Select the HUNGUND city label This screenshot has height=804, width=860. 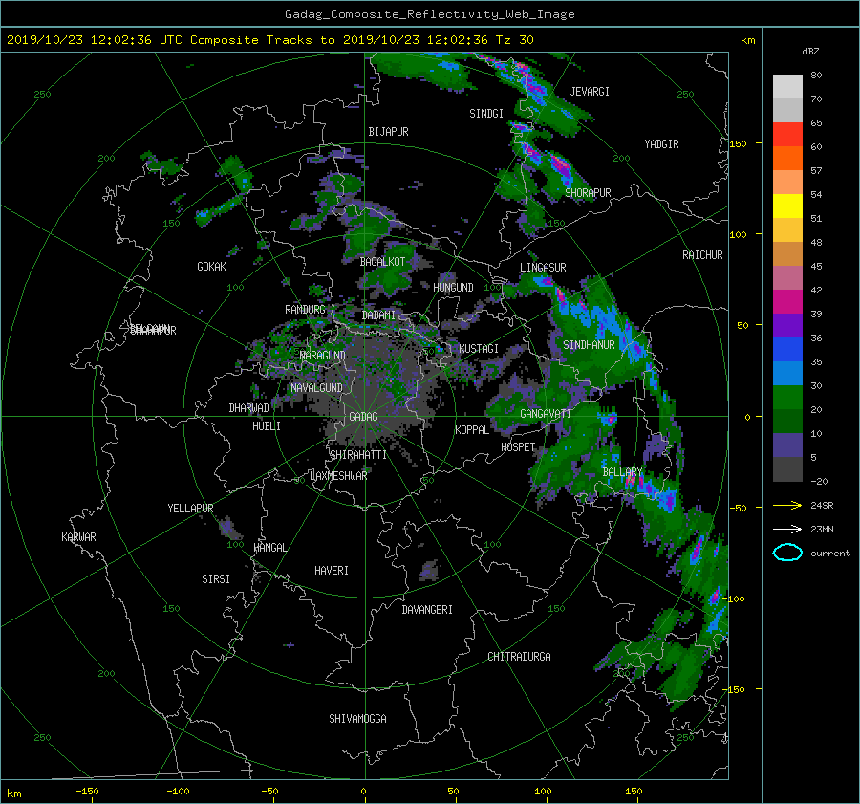tap(453, 288)
